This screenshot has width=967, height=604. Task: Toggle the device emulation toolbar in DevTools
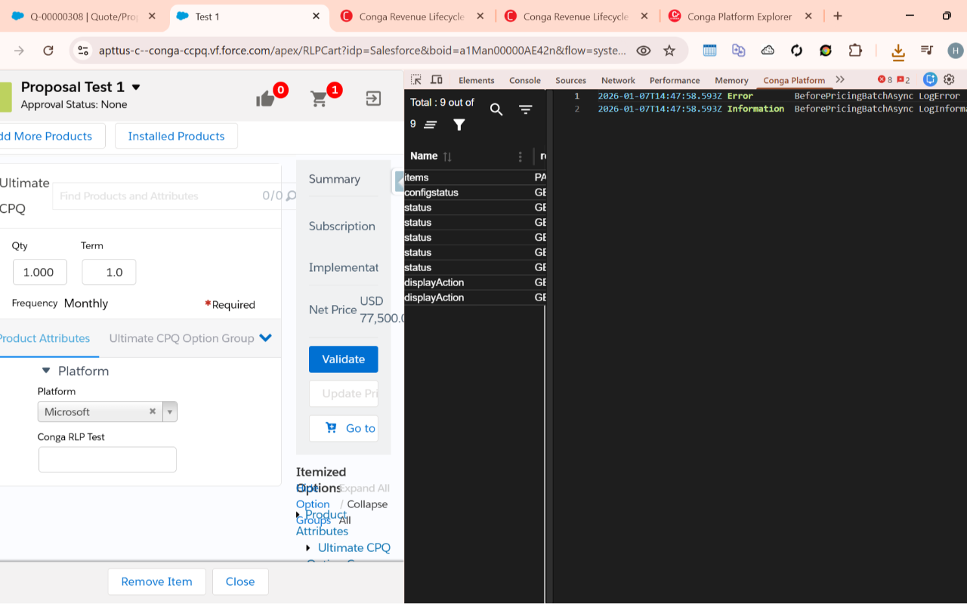pos(434,79)
